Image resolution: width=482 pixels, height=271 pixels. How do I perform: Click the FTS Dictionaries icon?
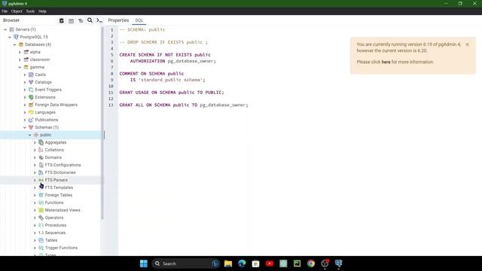tap(41, 172)
